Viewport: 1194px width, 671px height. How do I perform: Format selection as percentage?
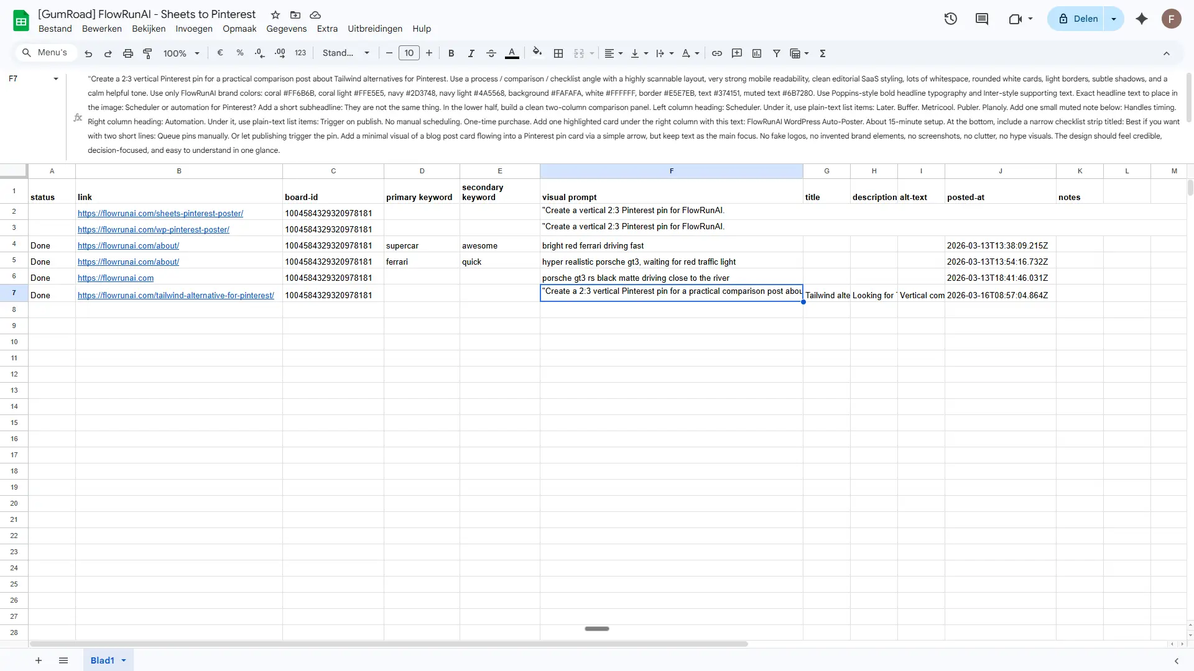tap(239, 53)
